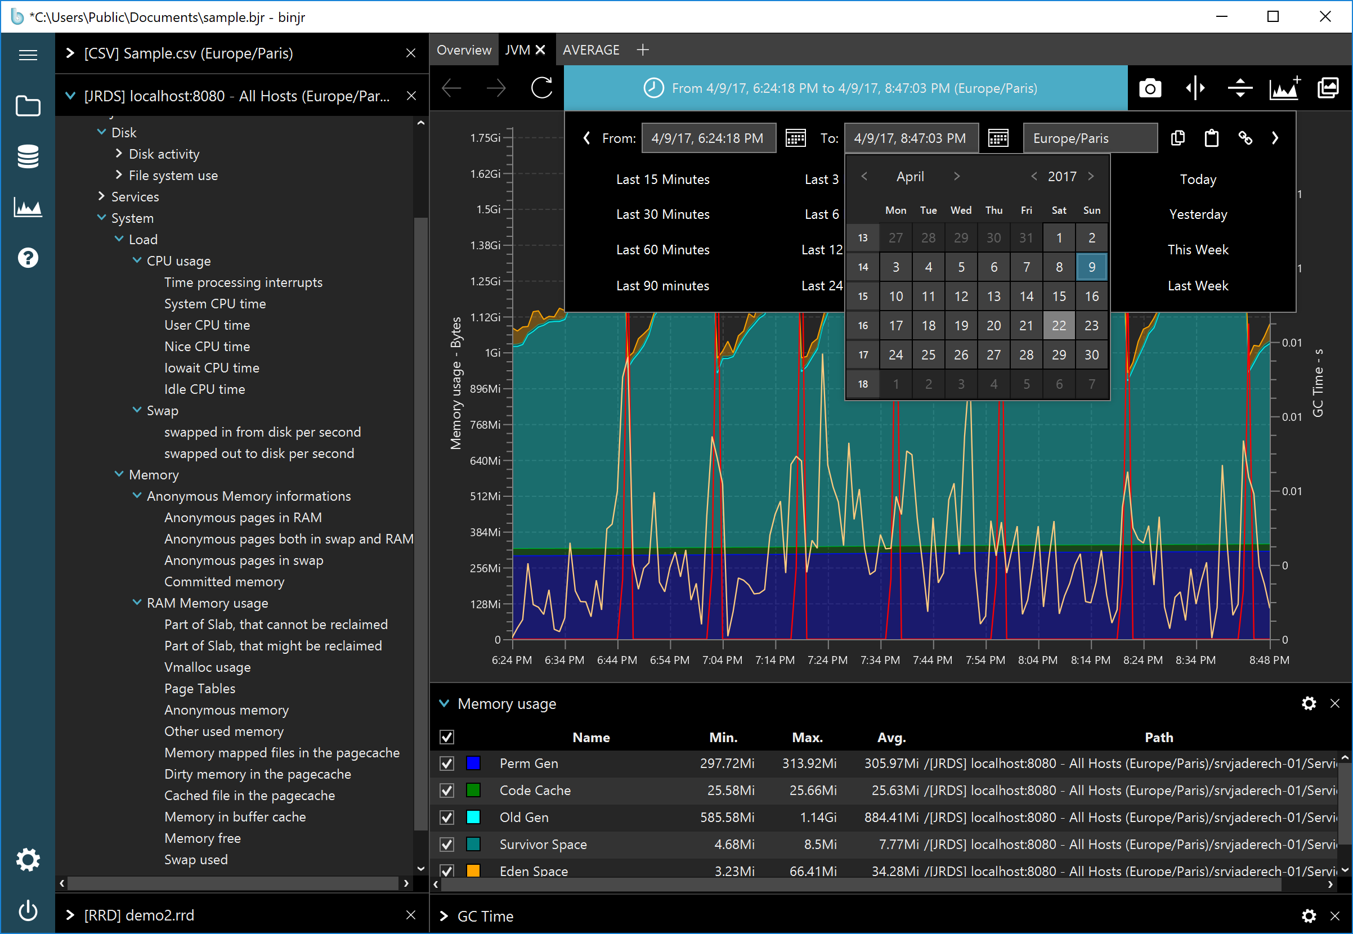Screen dimensions: 1353x934
Task: Add a new worksheet tab
Action: click(x=643, y=50)
